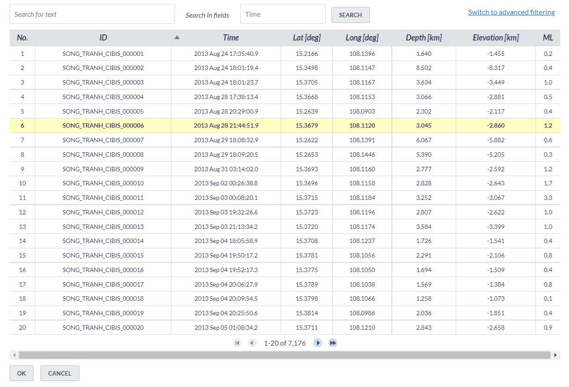Select row SONG_TRANH_CIBIS_000009
569x387 pixels.
(x=285, y=169)
